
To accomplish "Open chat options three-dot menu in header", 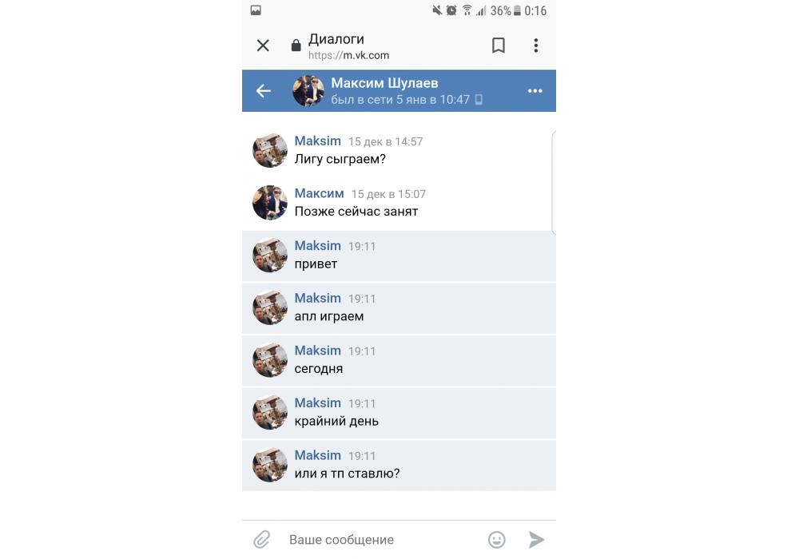I will [535, 90].
